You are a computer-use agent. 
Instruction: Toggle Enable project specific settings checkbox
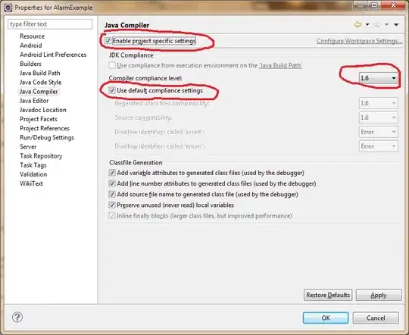point(108,41)
